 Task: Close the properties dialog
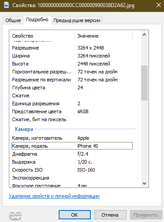pos(159,5)
